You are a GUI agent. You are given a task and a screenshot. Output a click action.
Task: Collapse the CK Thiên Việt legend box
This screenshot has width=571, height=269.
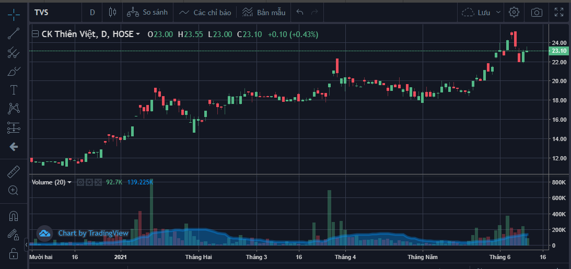pos(36,34)
